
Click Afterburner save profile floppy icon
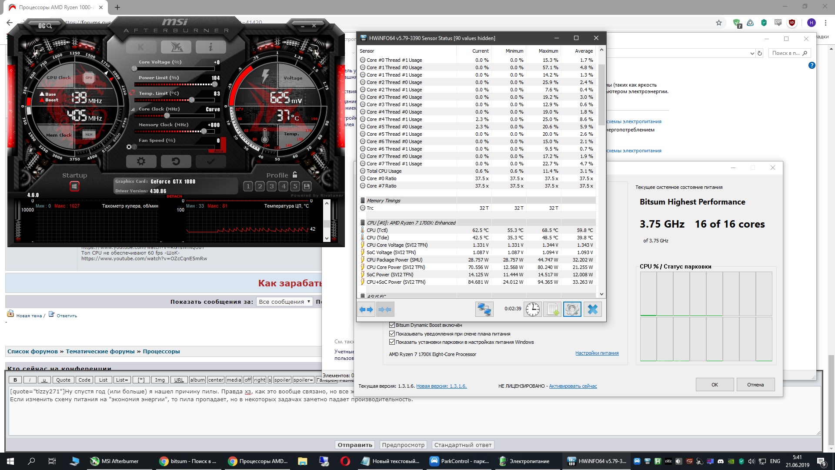(307, 186)
